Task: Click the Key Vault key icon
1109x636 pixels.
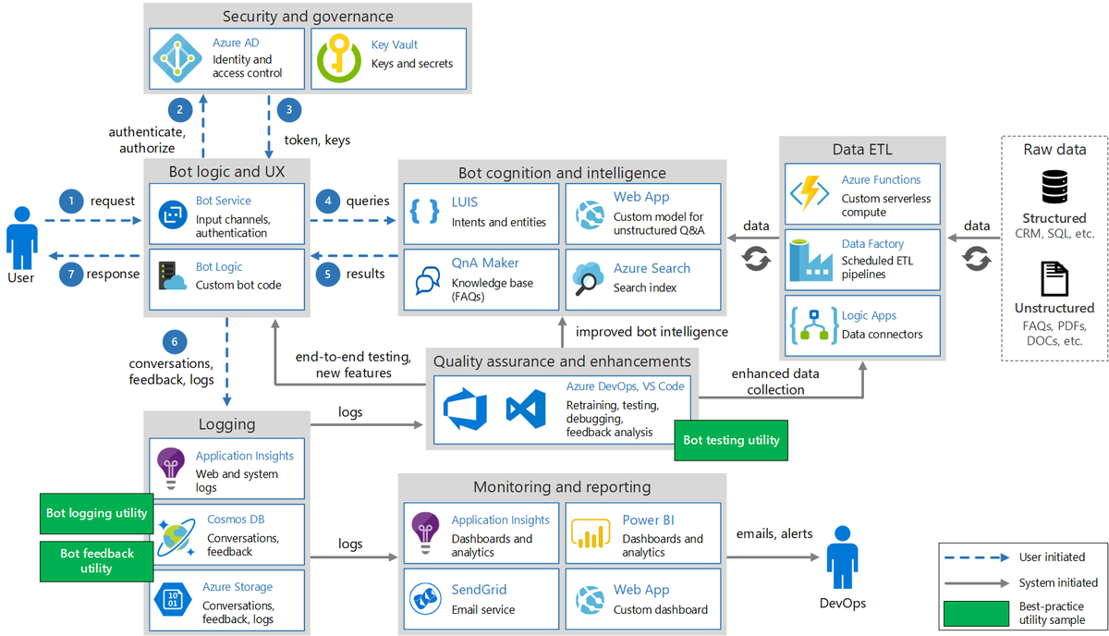Action: (x=339, y=59)
